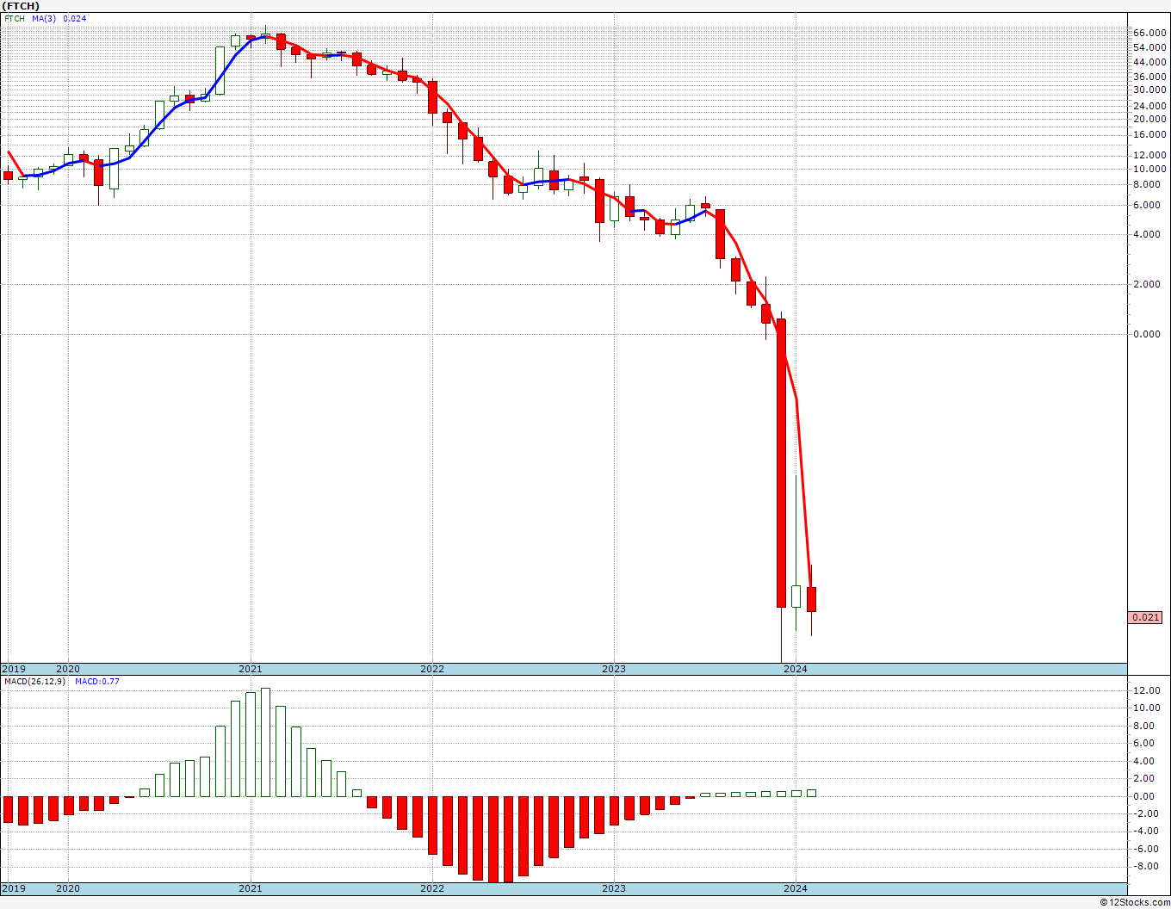Click the 66.000 price axis label
This screenshot has width=1171, height=909.
[x=1149, y=34]
